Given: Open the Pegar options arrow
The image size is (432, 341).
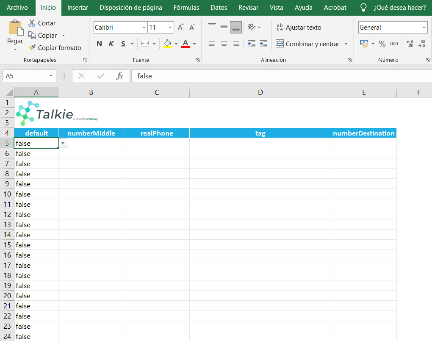Looking at the screenshot, I should pyautogui.click(x=15, y=49).
